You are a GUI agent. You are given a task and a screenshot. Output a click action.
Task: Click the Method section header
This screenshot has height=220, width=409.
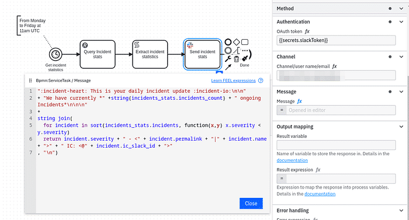tap(340, 9)
